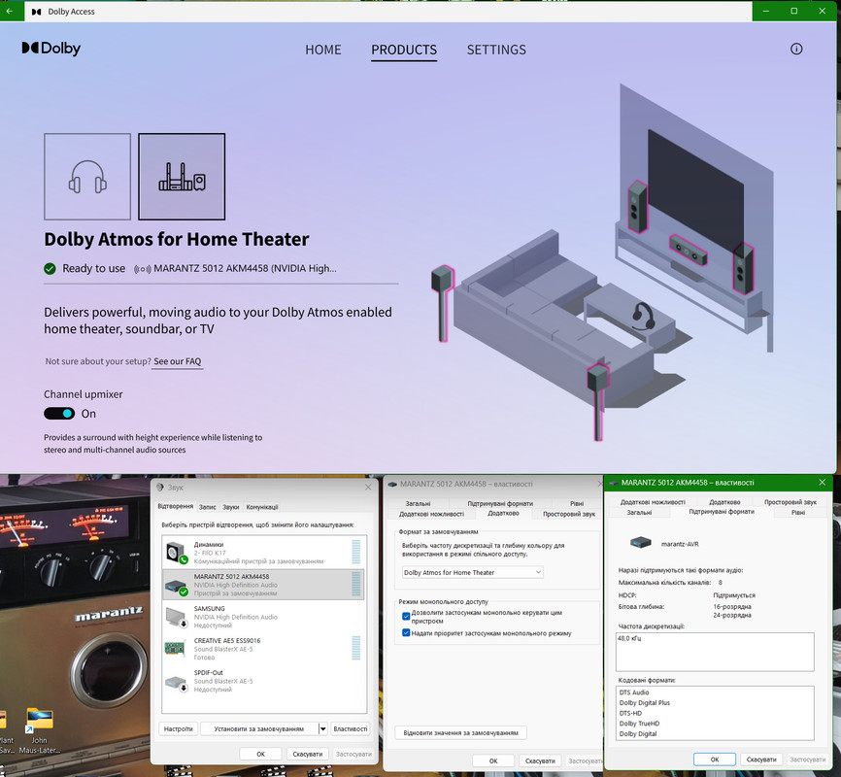Screen dimensions: 841x777
Task: Select DTS-HD in encoded formats
Action: click(630, 713)
